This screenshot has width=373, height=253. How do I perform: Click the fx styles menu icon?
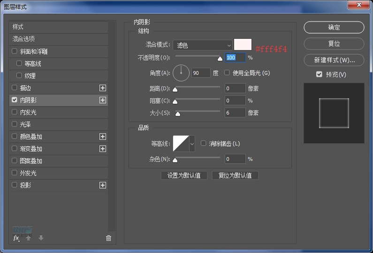click(x=16, y=238)
